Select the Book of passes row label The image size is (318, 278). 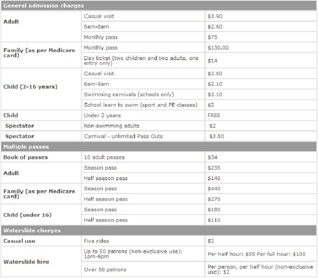(26, 157)
